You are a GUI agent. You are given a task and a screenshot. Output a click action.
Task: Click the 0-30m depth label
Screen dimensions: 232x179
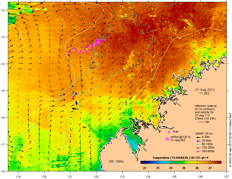206,137
